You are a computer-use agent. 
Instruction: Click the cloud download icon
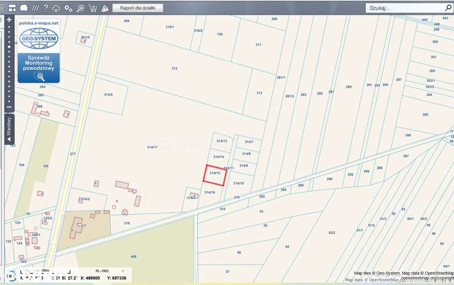(x=56, y=8)
